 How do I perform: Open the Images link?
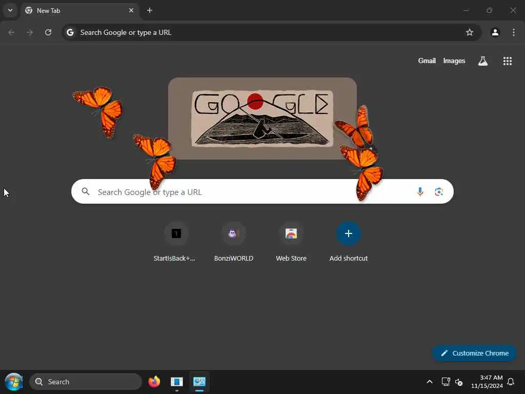[454, 61]
